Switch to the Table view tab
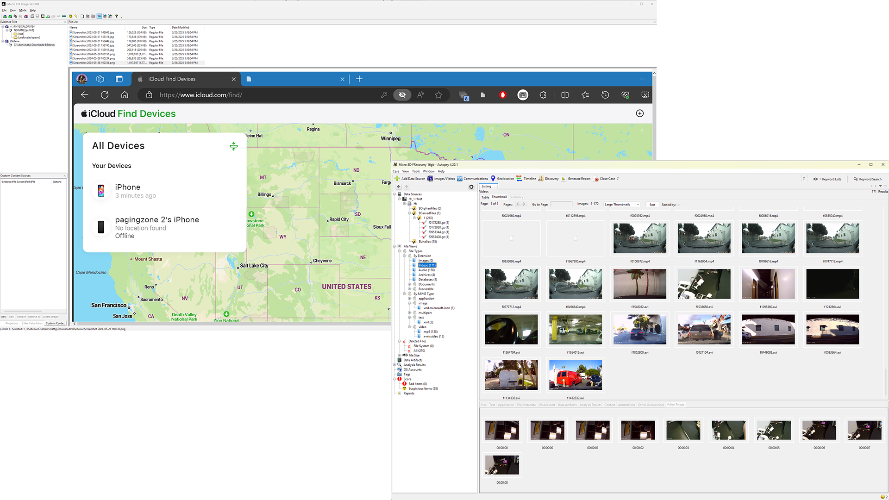The height and width of the screenshot is (500, 889). click(x=485, y=197)
